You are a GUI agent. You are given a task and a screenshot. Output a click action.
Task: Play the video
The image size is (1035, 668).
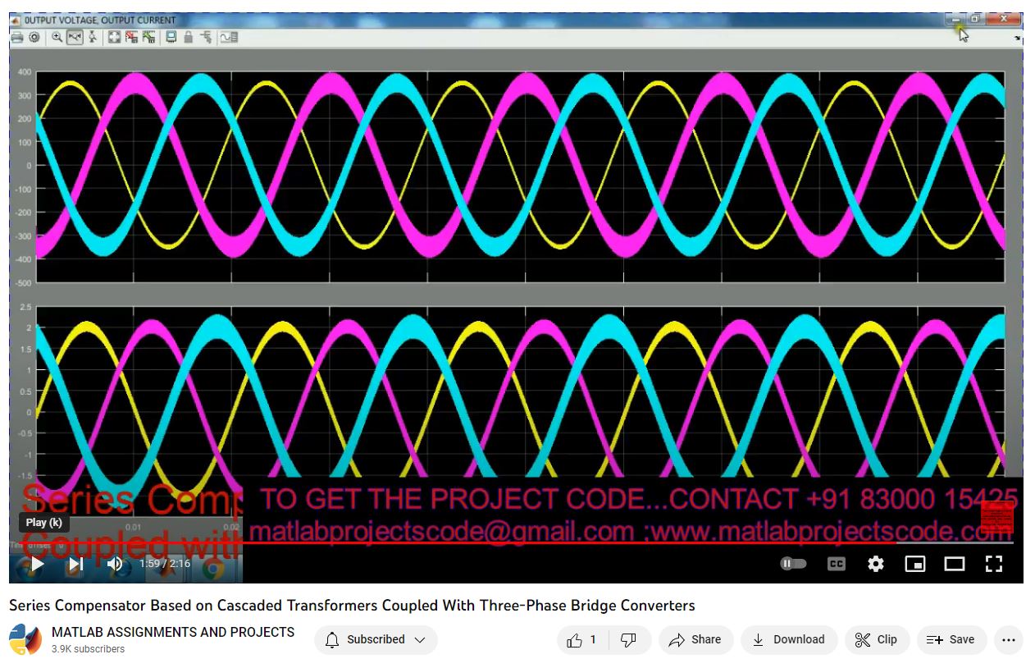tap(37, 564)
